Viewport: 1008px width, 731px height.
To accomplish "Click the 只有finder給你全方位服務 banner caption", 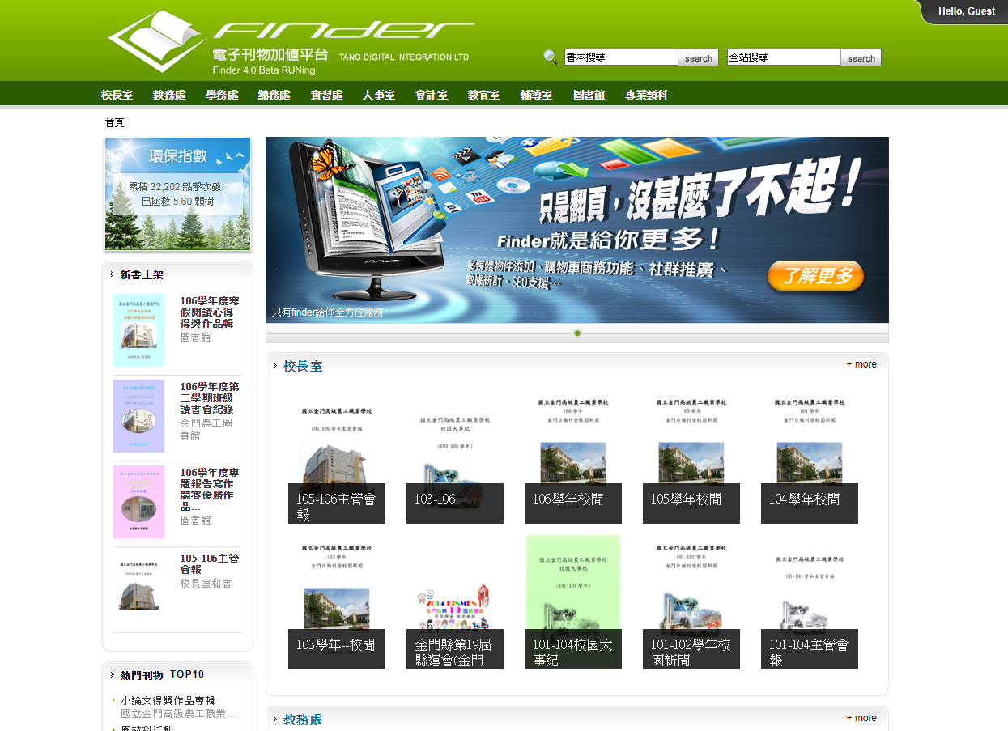I will 327,312.
